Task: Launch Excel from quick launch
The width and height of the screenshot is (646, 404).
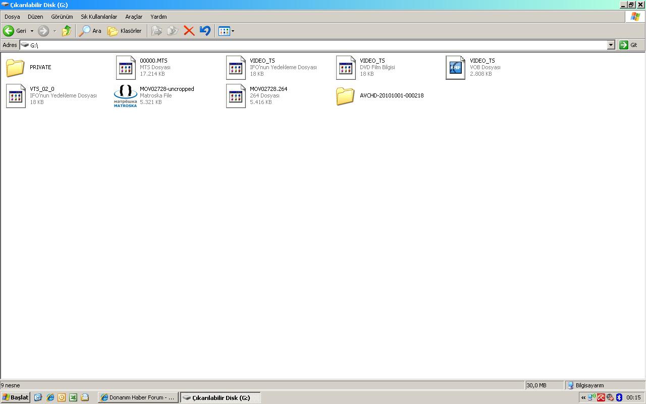Action: pos(73,397)
